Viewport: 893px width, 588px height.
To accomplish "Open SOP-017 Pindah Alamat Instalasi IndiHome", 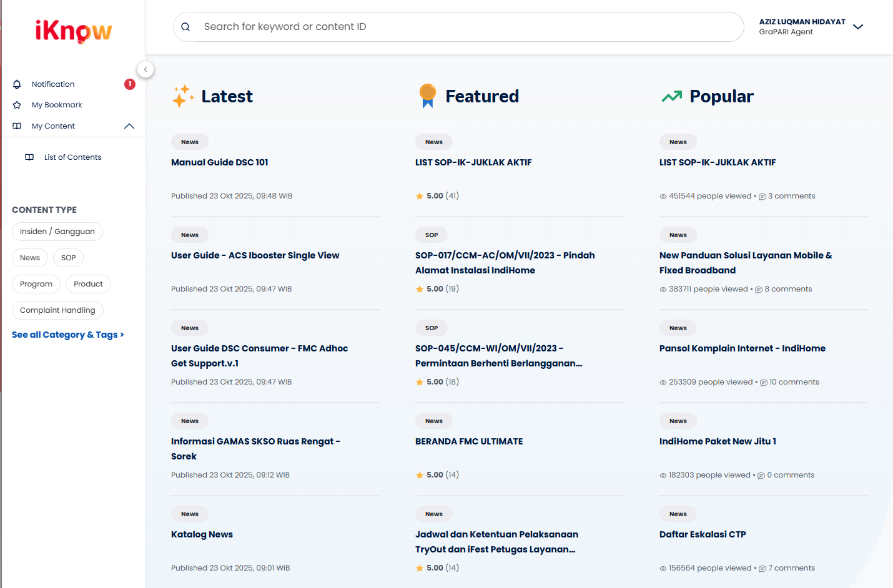I will pos(505,263).
